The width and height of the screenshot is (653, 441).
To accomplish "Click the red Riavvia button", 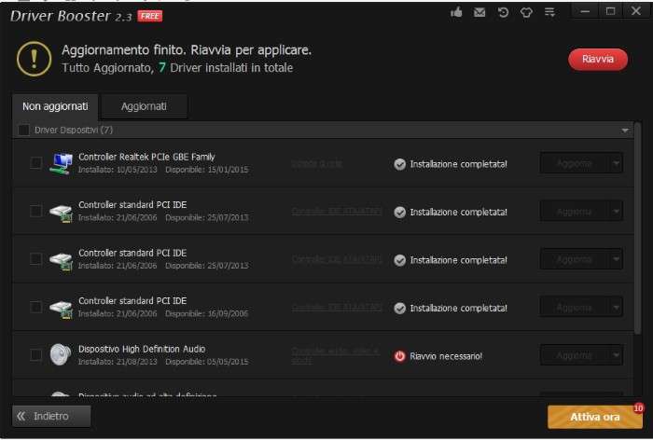I will coord(598,59).
